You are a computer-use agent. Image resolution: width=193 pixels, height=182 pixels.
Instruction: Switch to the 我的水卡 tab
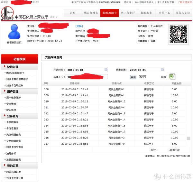tap(146, 13)
